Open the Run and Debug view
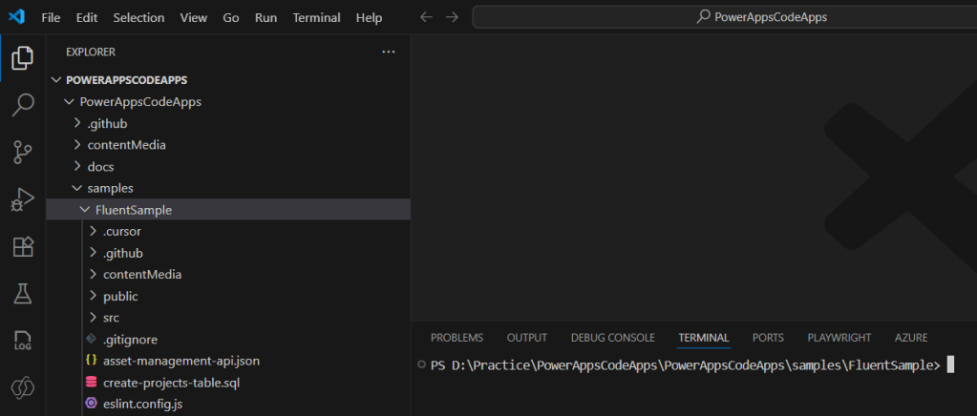Viewport: 977px width, 416px height. click(22, 199)
